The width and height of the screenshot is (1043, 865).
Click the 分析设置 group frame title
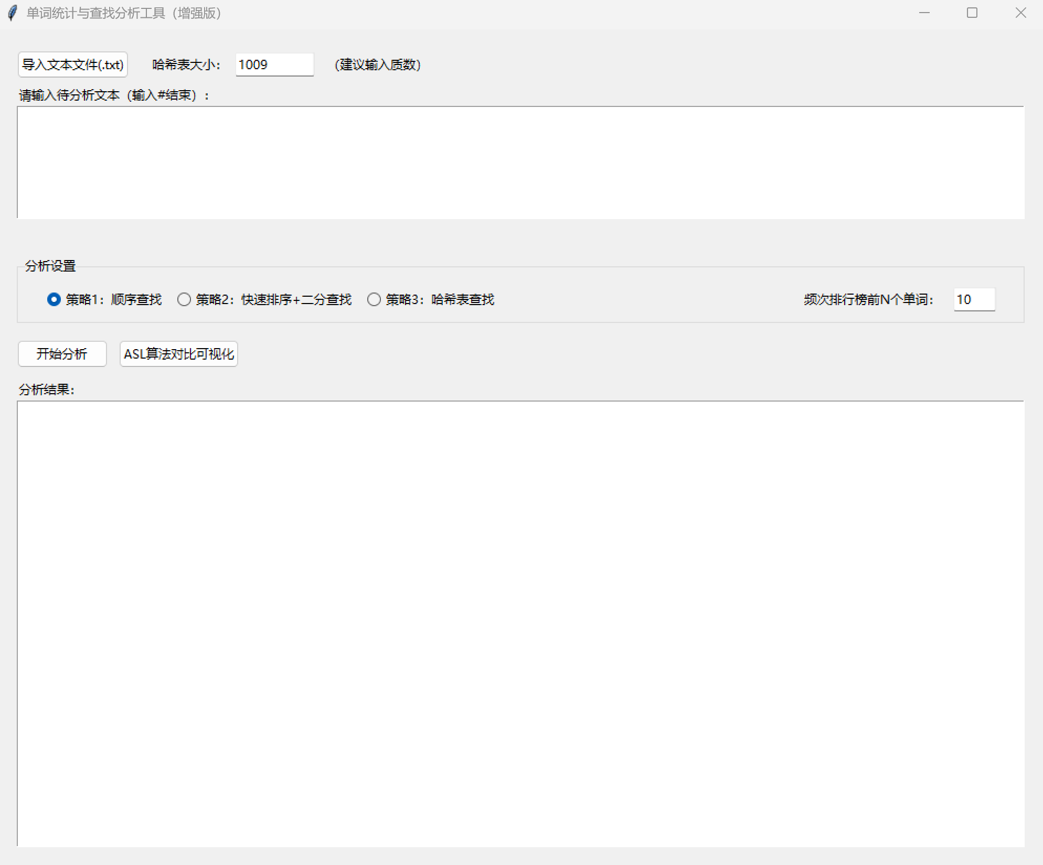coord(50,266)
